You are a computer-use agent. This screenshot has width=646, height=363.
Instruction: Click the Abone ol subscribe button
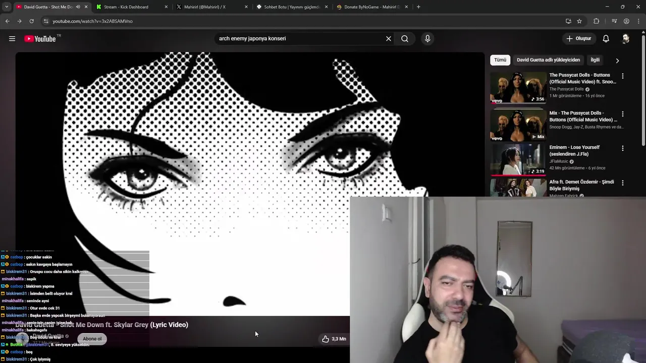pos(92,339)
